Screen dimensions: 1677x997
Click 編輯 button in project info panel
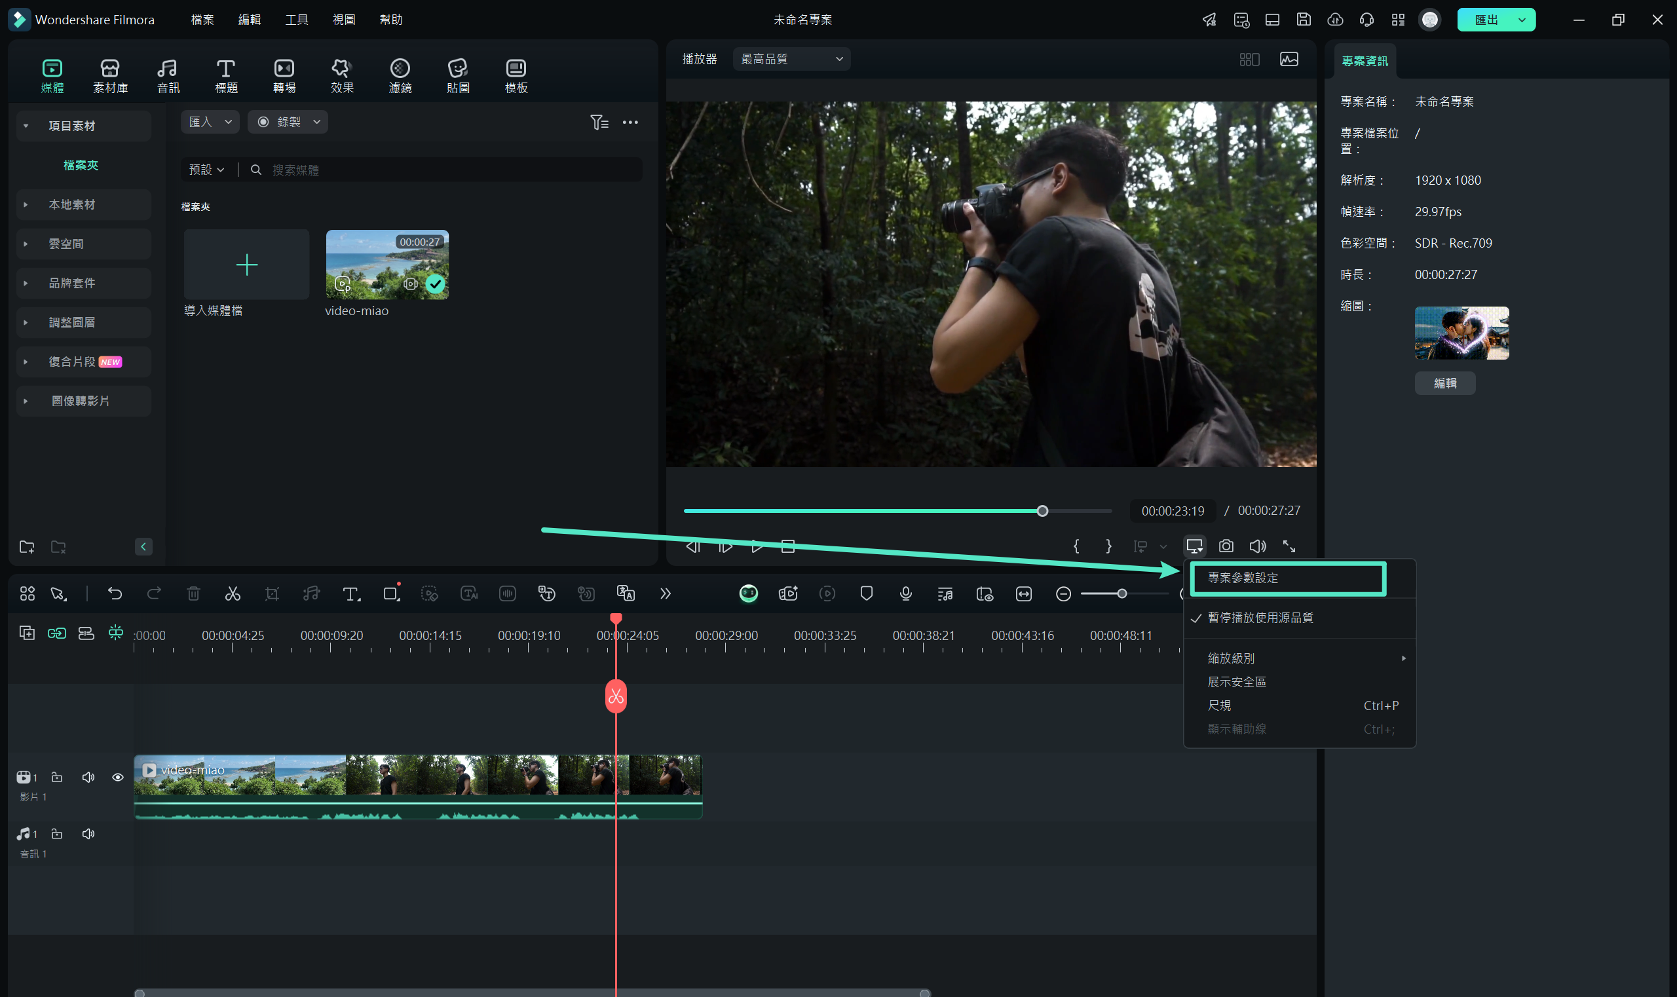1444,383
